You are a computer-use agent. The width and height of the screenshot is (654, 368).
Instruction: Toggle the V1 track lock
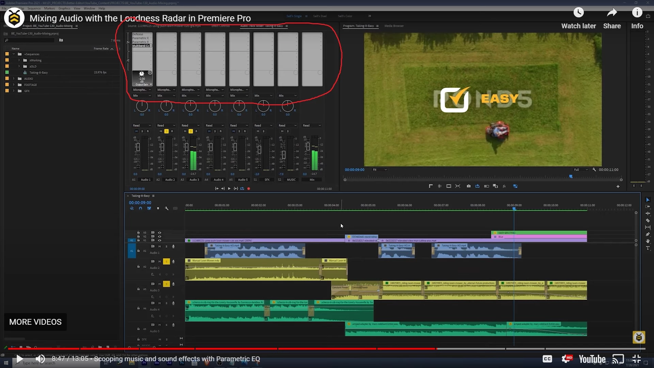coord(138,240)
